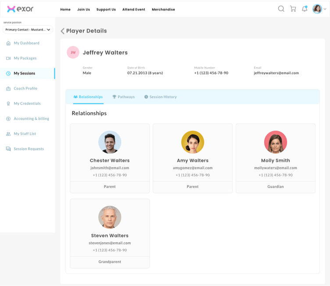The image size is (330, 286).
Task: Click the My Packages sidebar icon
Action: click(x=8, y=58)
